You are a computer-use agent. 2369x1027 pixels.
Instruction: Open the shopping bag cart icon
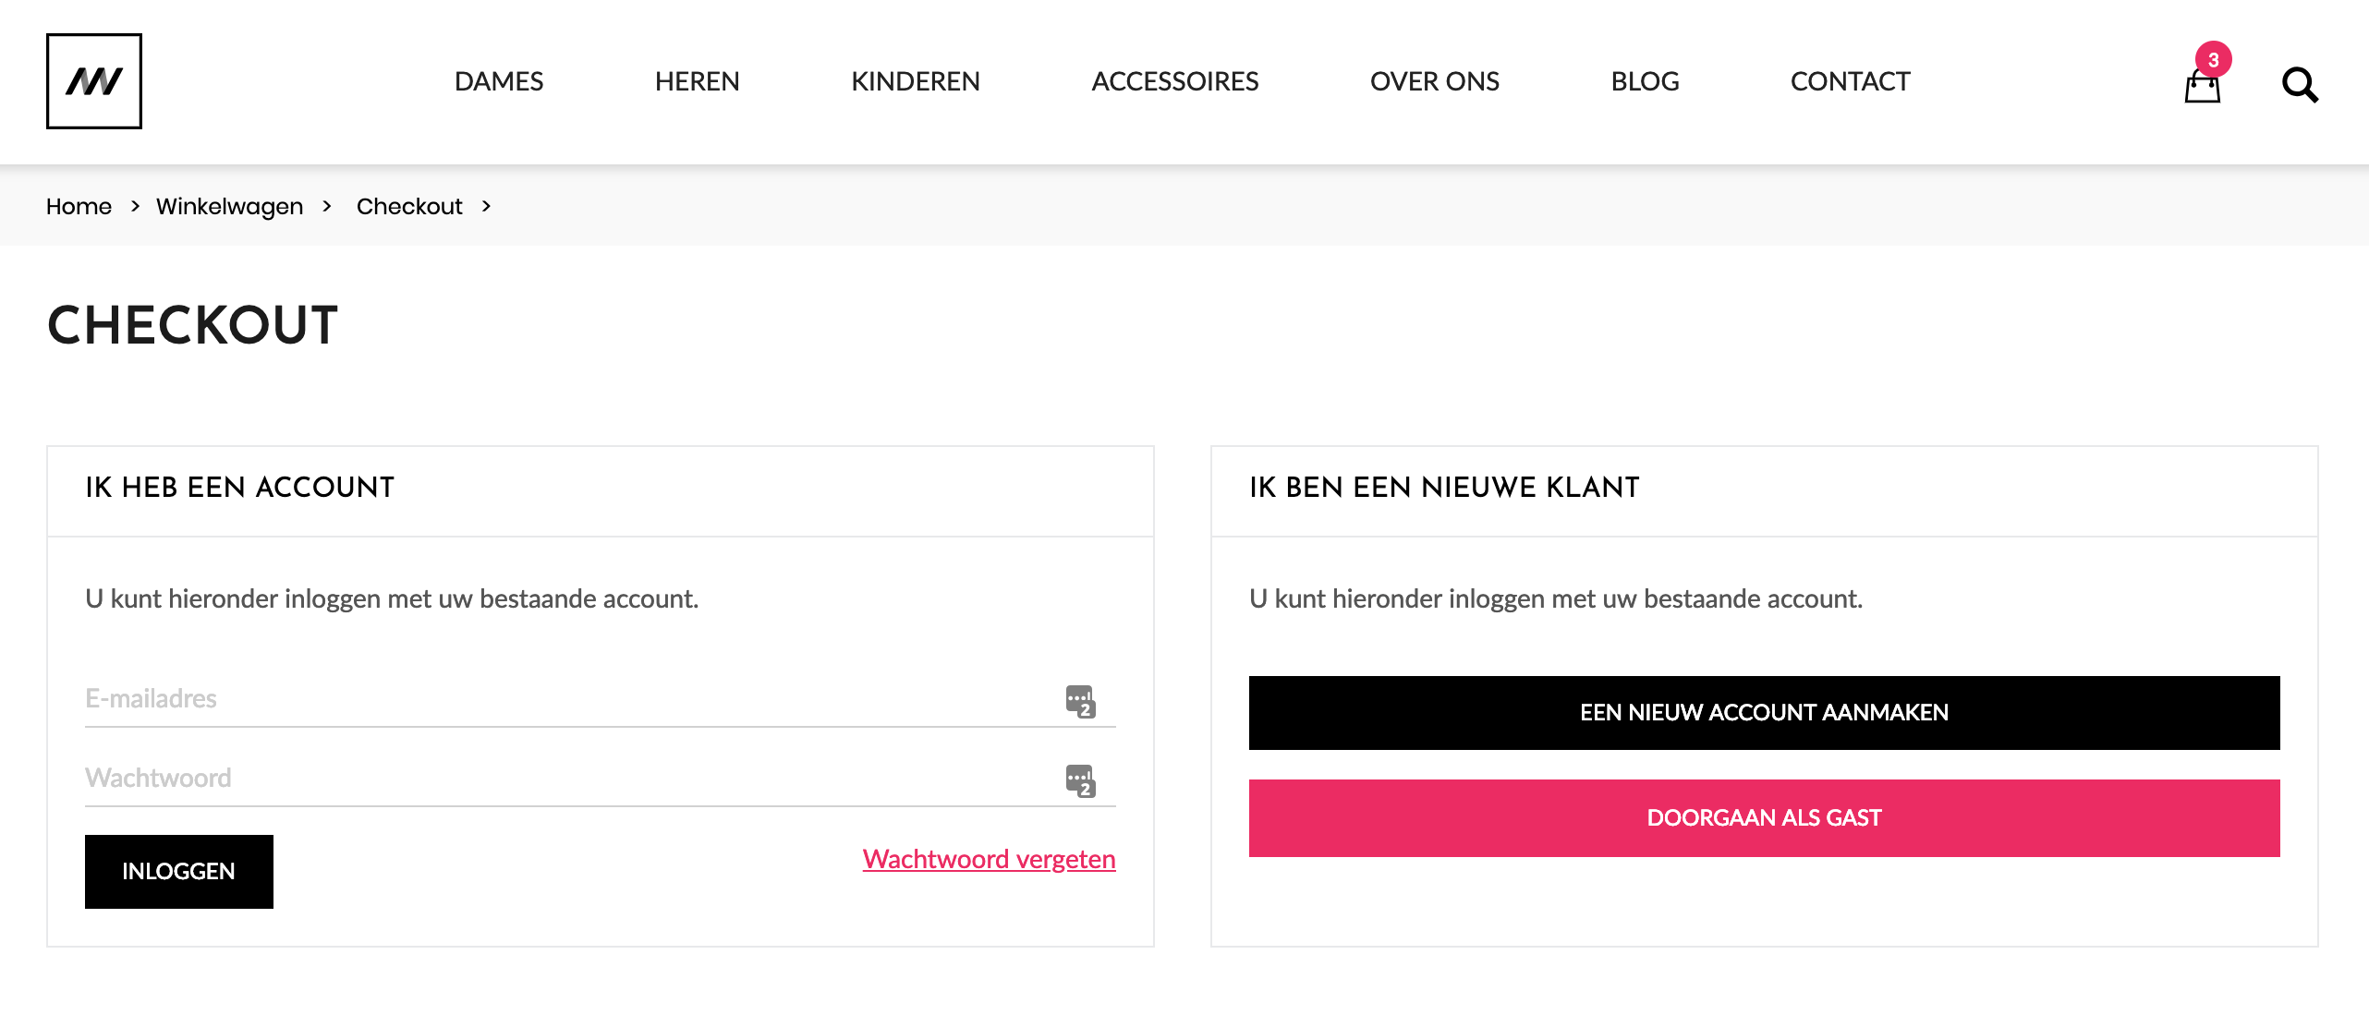point(2202,89)
